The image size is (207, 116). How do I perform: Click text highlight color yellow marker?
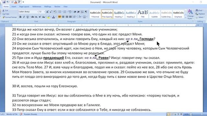49,17
